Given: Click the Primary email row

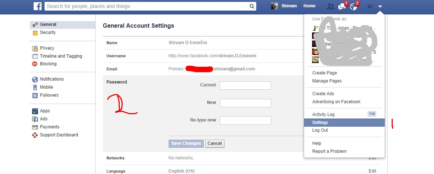Looking at the screenshot, I should (203, 69).
